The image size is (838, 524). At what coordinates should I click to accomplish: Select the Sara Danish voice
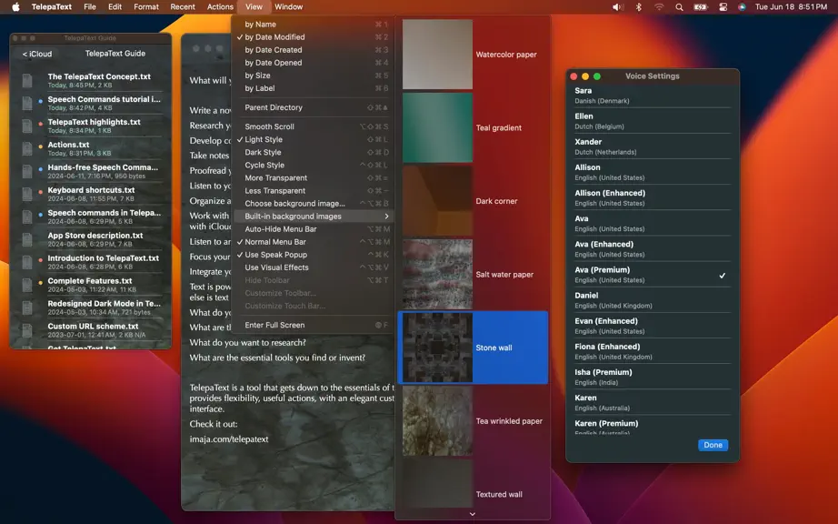click(x=652, y=96)
